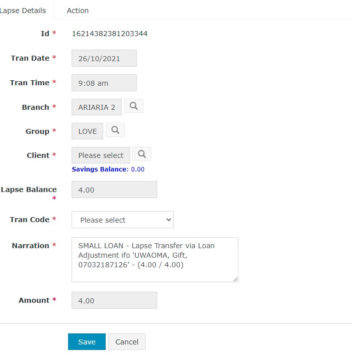Focus the Tran Time field

click(104, 83)
